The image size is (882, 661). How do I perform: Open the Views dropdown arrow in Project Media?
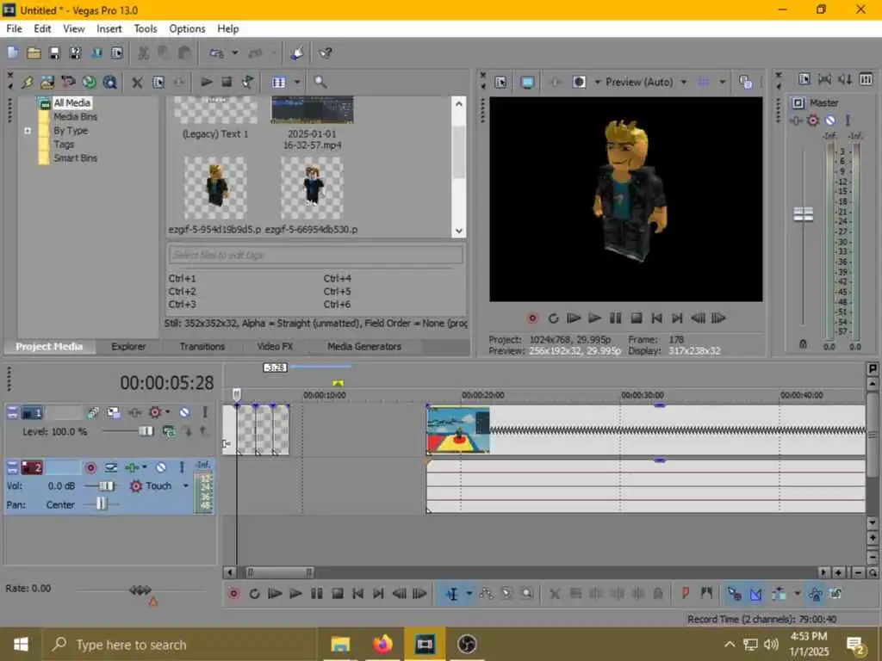point(297,83)
